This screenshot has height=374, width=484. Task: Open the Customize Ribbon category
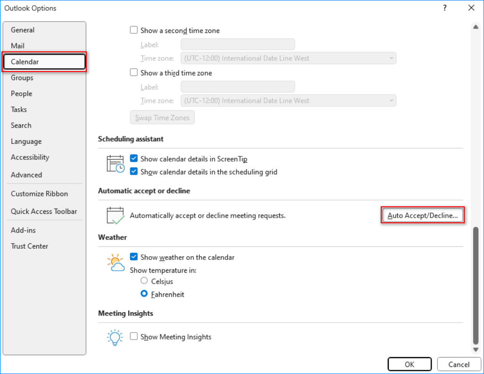click(x=44, y=194)
